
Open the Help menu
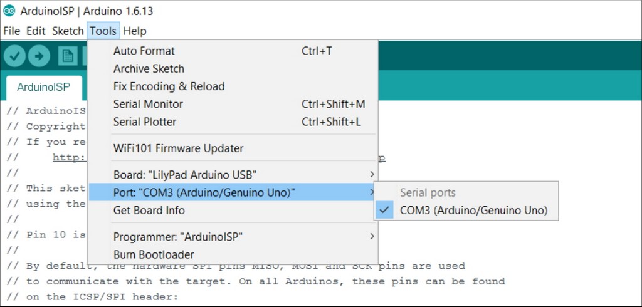pyautogui.click(x=135, y=31)
